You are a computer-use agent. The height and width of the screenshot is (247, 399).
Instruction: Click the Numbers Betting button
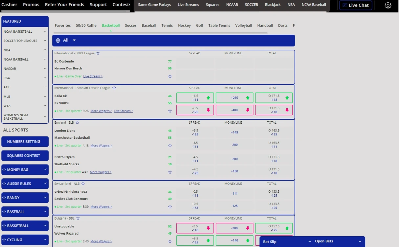pos(25,142)
